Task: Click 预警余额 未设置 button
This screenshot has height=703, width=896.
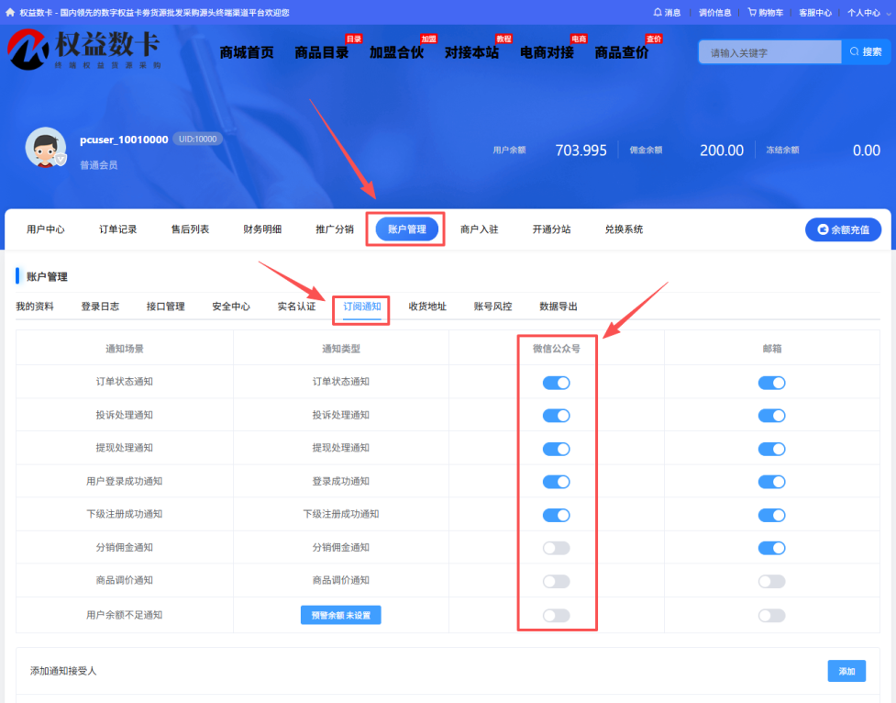Action: [340, 616]
